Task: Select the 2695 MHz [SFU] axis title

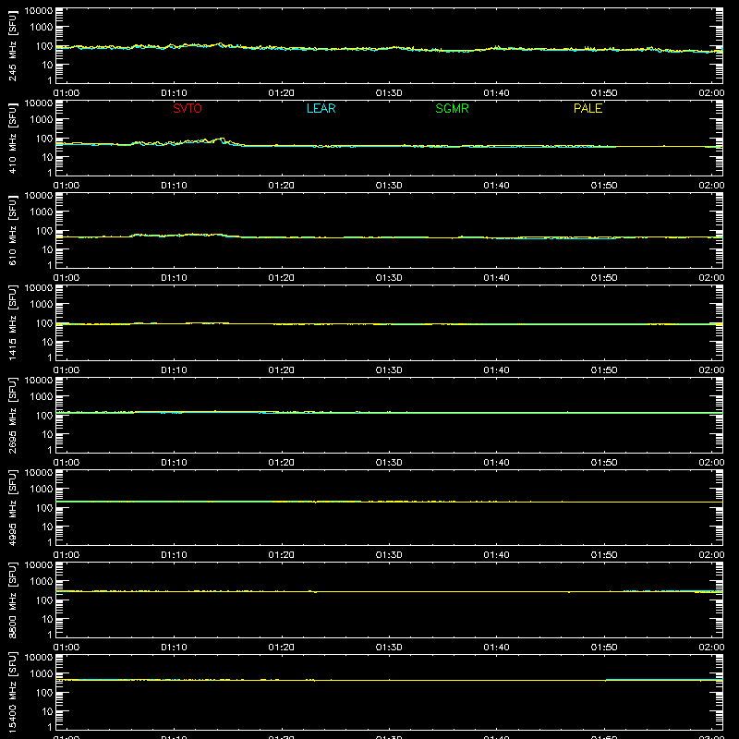Action: 12,415
